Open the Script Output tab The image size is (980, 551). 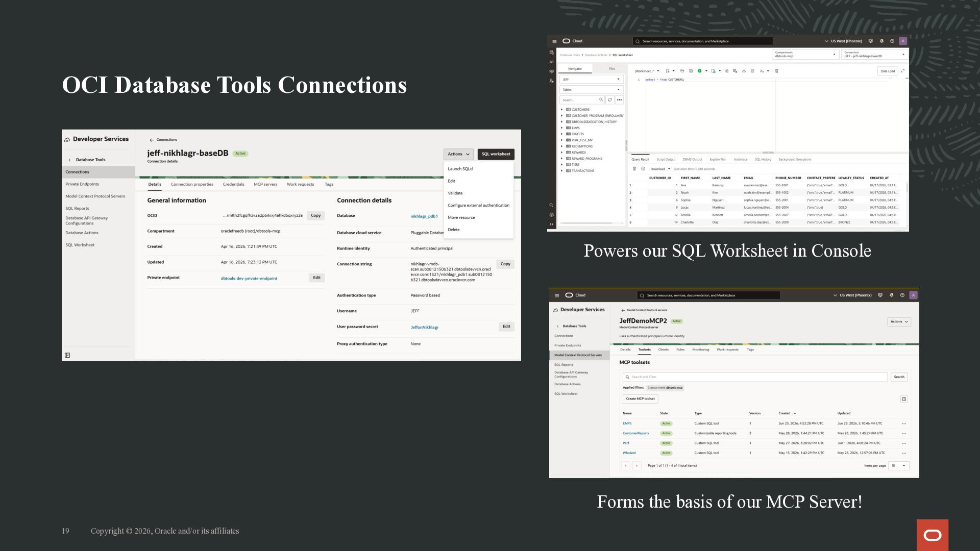[x=666, y=160]
